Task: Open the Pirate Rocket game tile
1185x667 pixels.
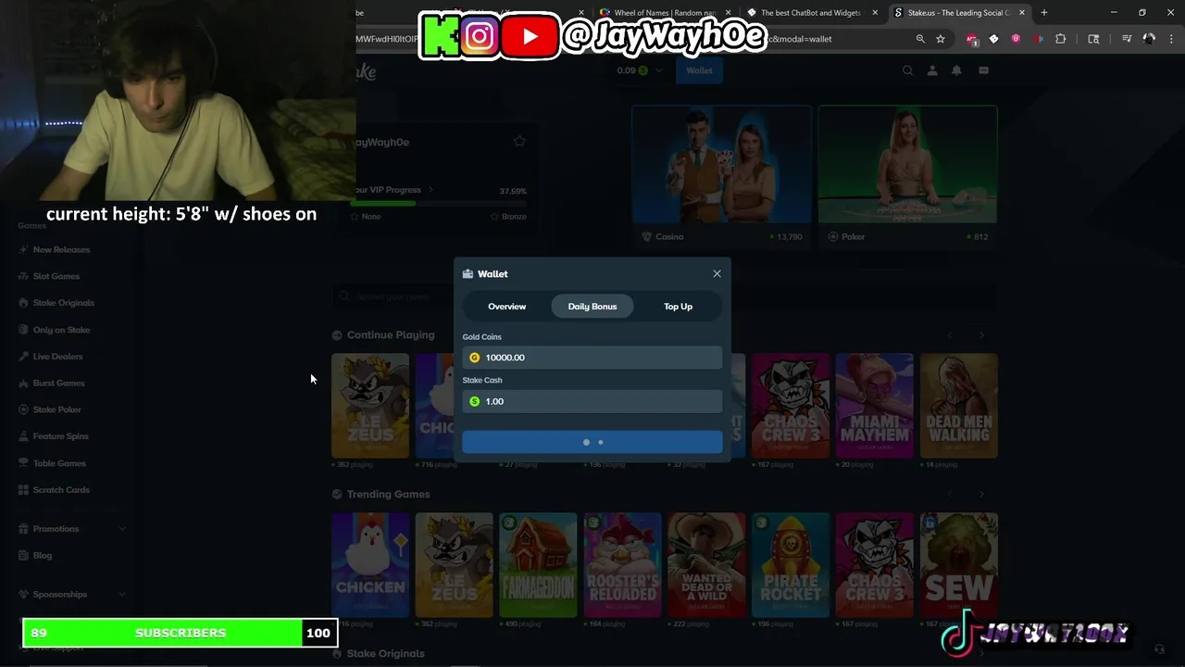Action: pyautogui.click(x=791, y=565)
